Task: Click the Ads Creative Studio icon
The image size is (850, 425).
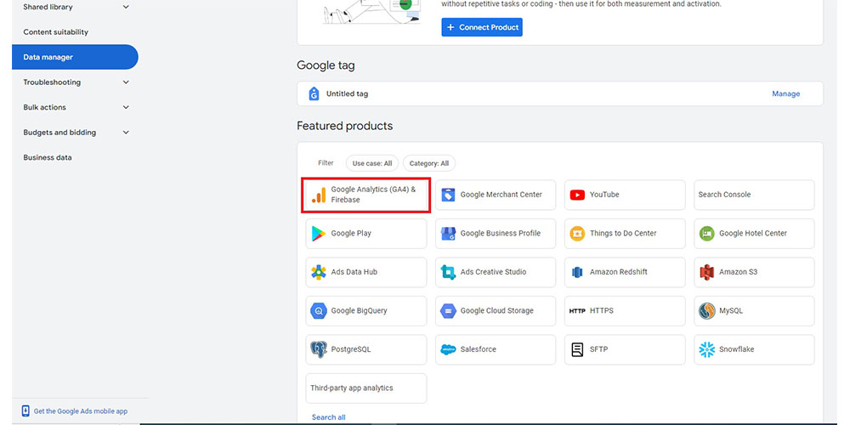Action: tap(448, 272)
